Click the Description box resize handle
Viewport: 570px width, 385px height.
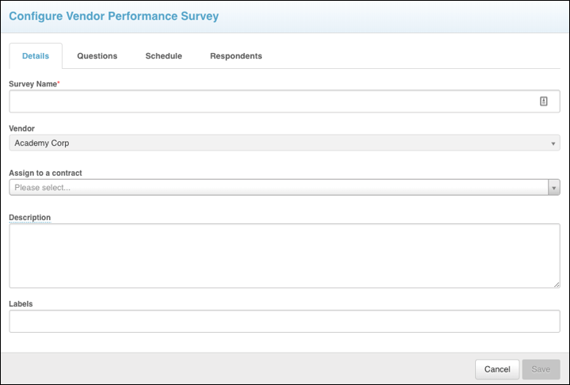coord(557,284)
